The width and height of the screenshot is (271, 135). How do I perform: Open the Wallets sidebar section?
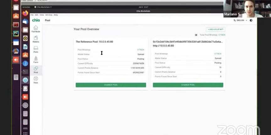pos(36,39)
